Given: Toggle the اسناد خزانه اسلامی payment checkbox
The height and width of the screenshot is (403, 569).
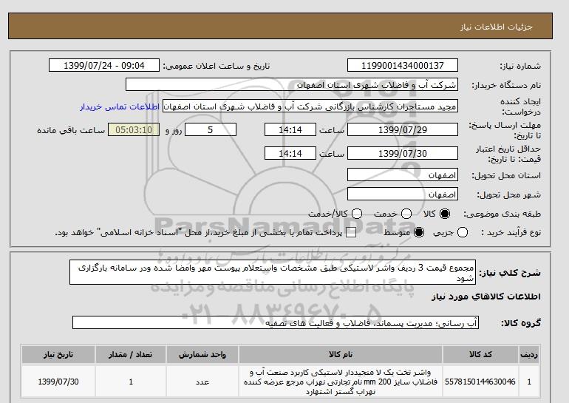Looking at the screenshot, I should pos(350,233).
